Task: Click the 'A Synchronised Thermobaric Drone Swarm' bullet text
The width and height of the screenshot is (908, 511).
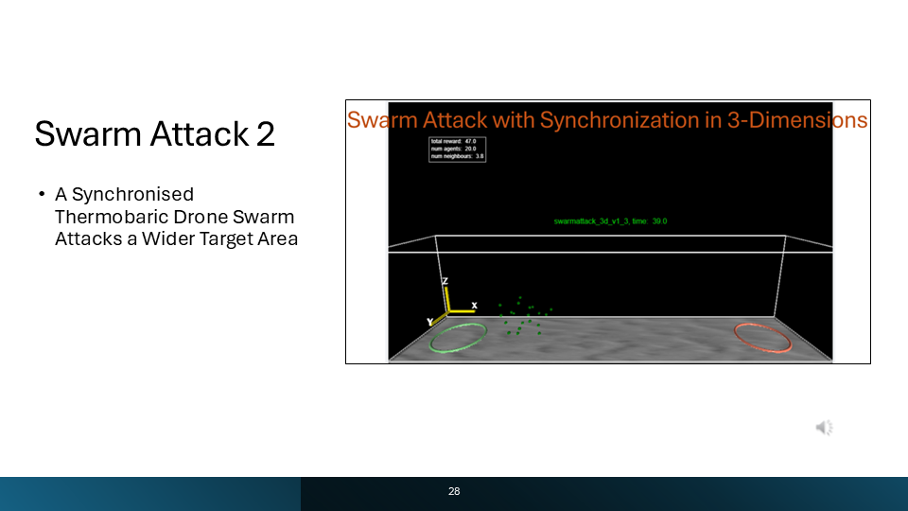Action: point(176,216)
